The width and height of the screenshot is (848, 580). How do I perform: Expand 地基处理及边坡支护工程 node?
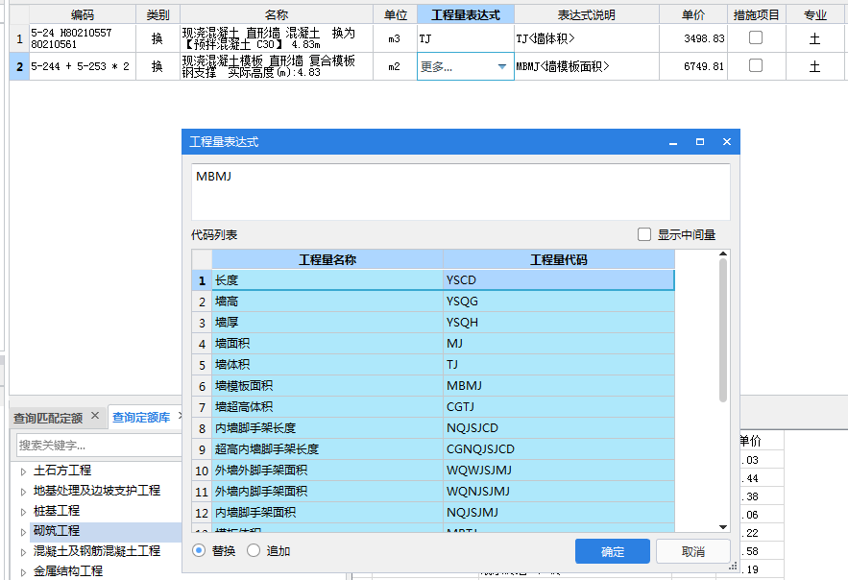point(23,492)
